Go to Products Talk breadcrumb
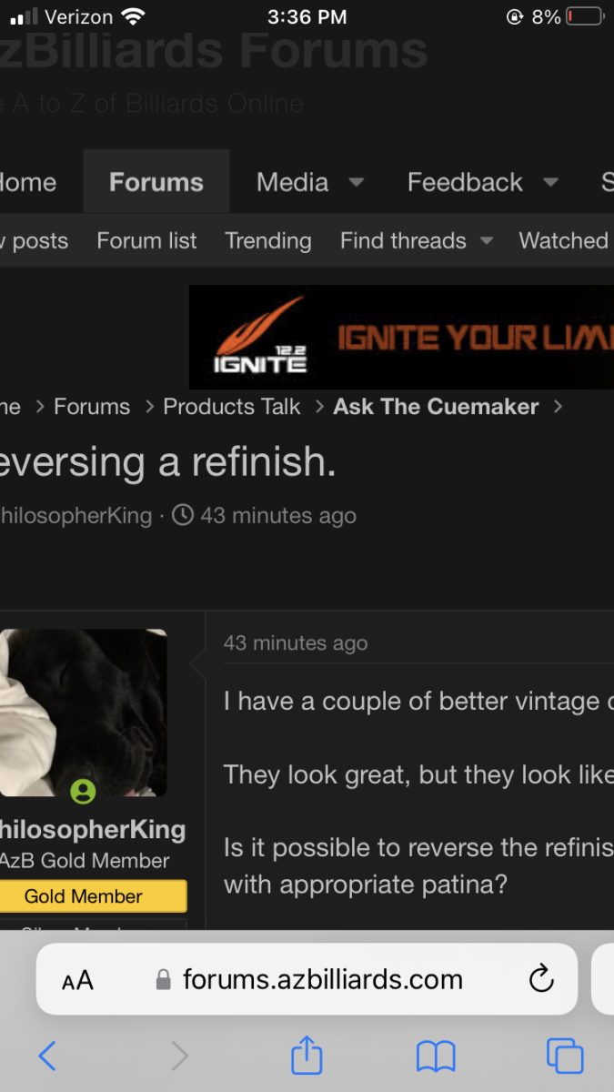 tap(232, 407)
